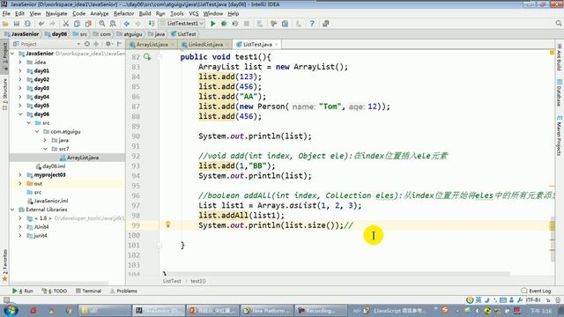The image size is (564, 317).
Task: Click the Copy toolbar icon
Action: (77, 24)
